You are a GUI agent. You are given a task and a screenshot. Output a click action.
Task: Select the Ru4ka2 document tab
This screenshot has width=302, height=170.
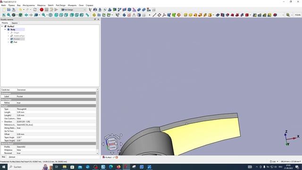click(x=110, y=157)
